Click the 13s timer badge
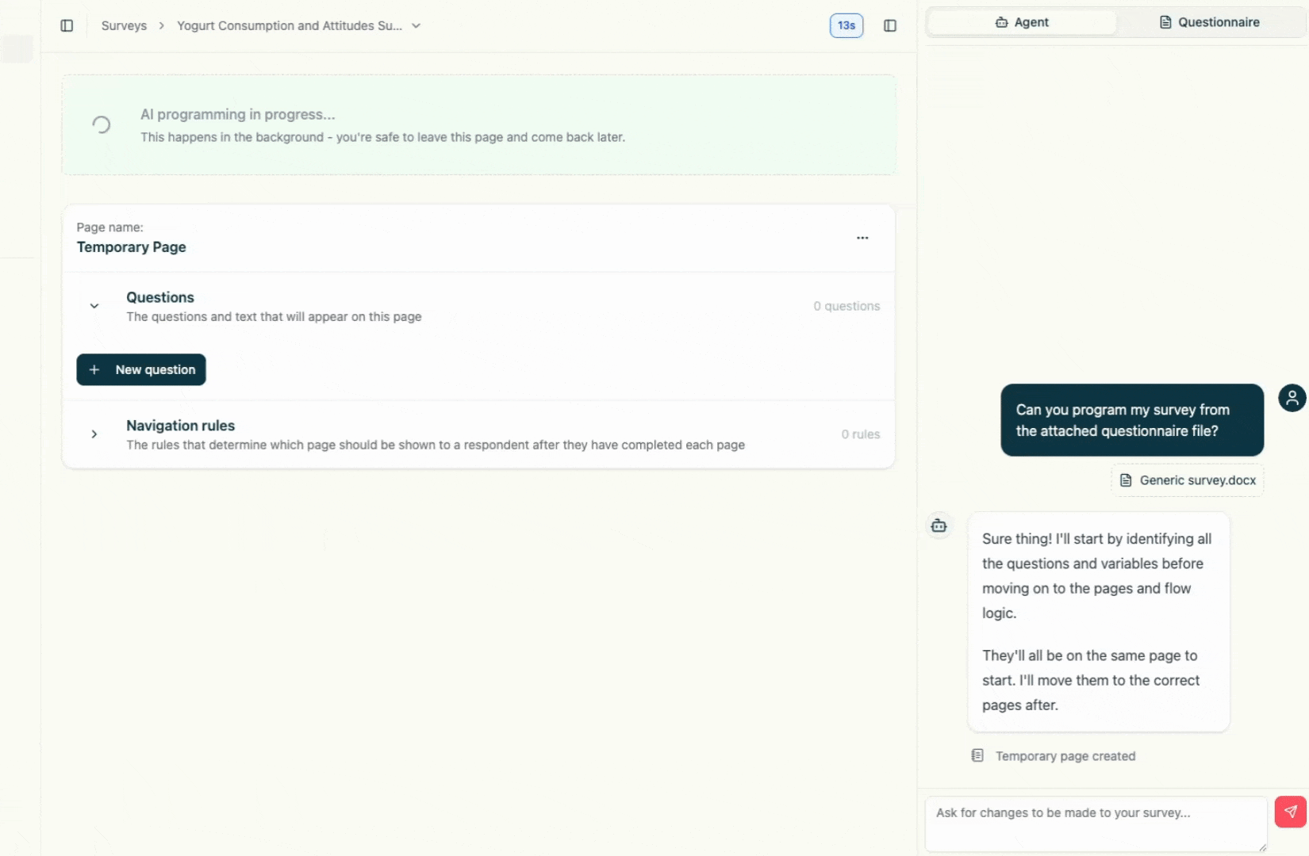Image resolution: width=1309 pixels, height=856 pixels. (846, 25)
